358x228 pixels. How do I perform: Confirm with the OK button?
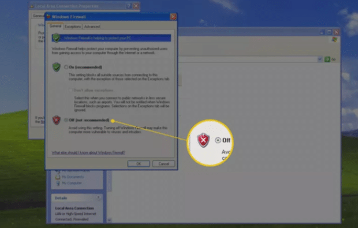[139, 163]
